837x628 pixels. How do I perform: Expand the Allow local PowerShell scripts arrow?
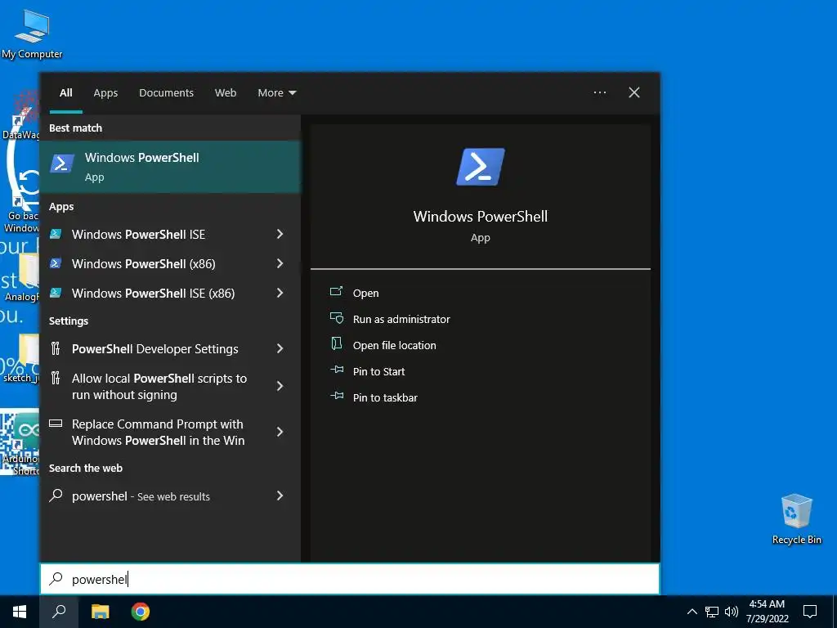pos(280,386)
